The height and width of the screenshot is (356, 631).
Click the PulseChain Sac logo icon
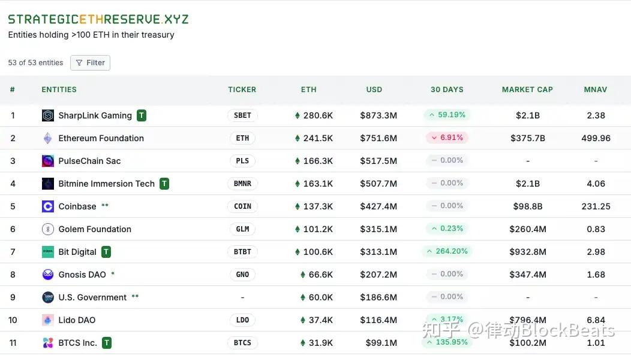48,161
